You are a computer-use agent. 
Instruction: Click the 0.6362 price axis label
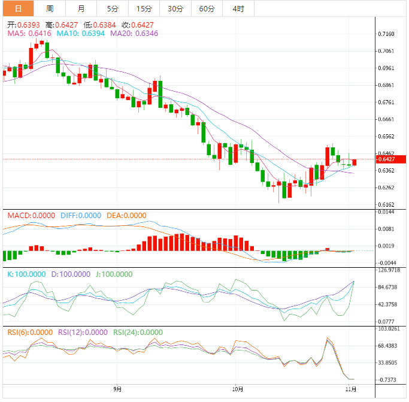coord(386,171)
